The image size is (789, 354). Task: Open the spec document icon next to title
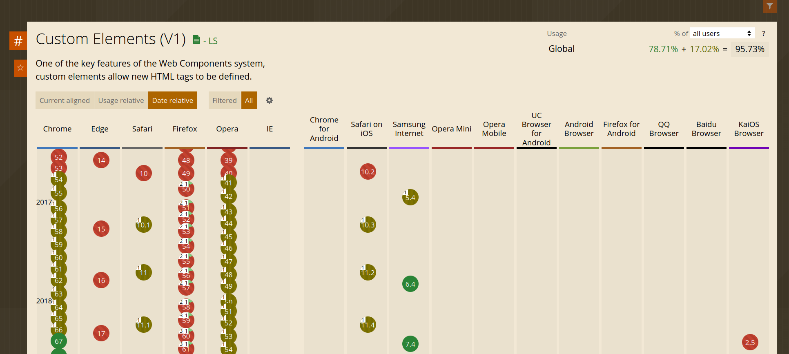point(196,40)
